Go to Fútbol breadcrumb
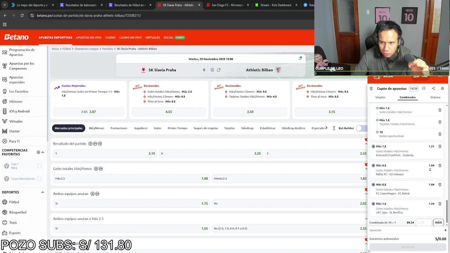Image resolution: width=450 pixels, height=253 pixels. 66,49
